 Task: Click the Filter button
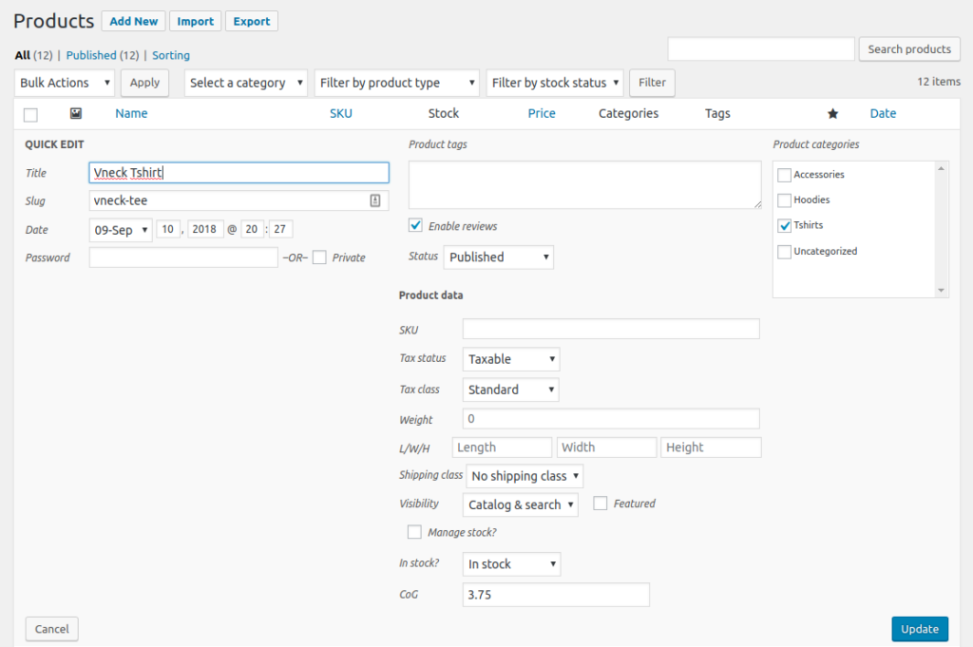[x=652, y=83]
